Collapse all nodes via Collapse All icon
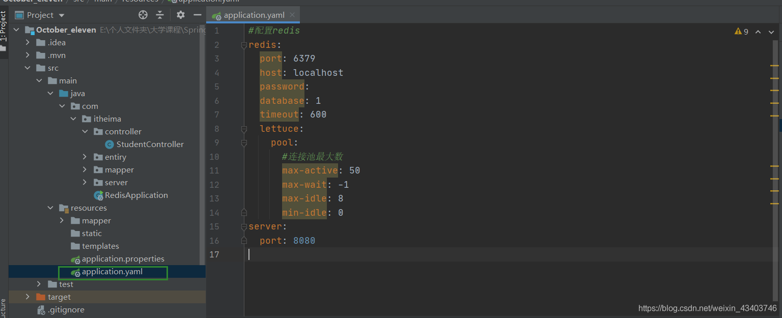Image resolution: width=782 pixels, height=318 pixels. tap(160, 15)
